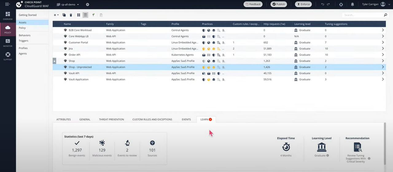Open the Events tab
Screen dimensions: 393x172
click(x=186, y=119)
